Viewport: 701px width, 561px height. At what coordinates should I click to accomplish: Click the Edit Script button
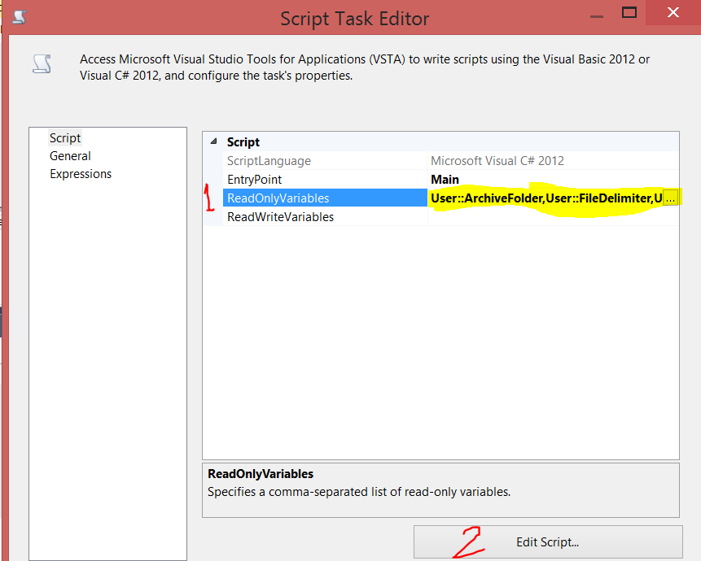click(547, 541)
